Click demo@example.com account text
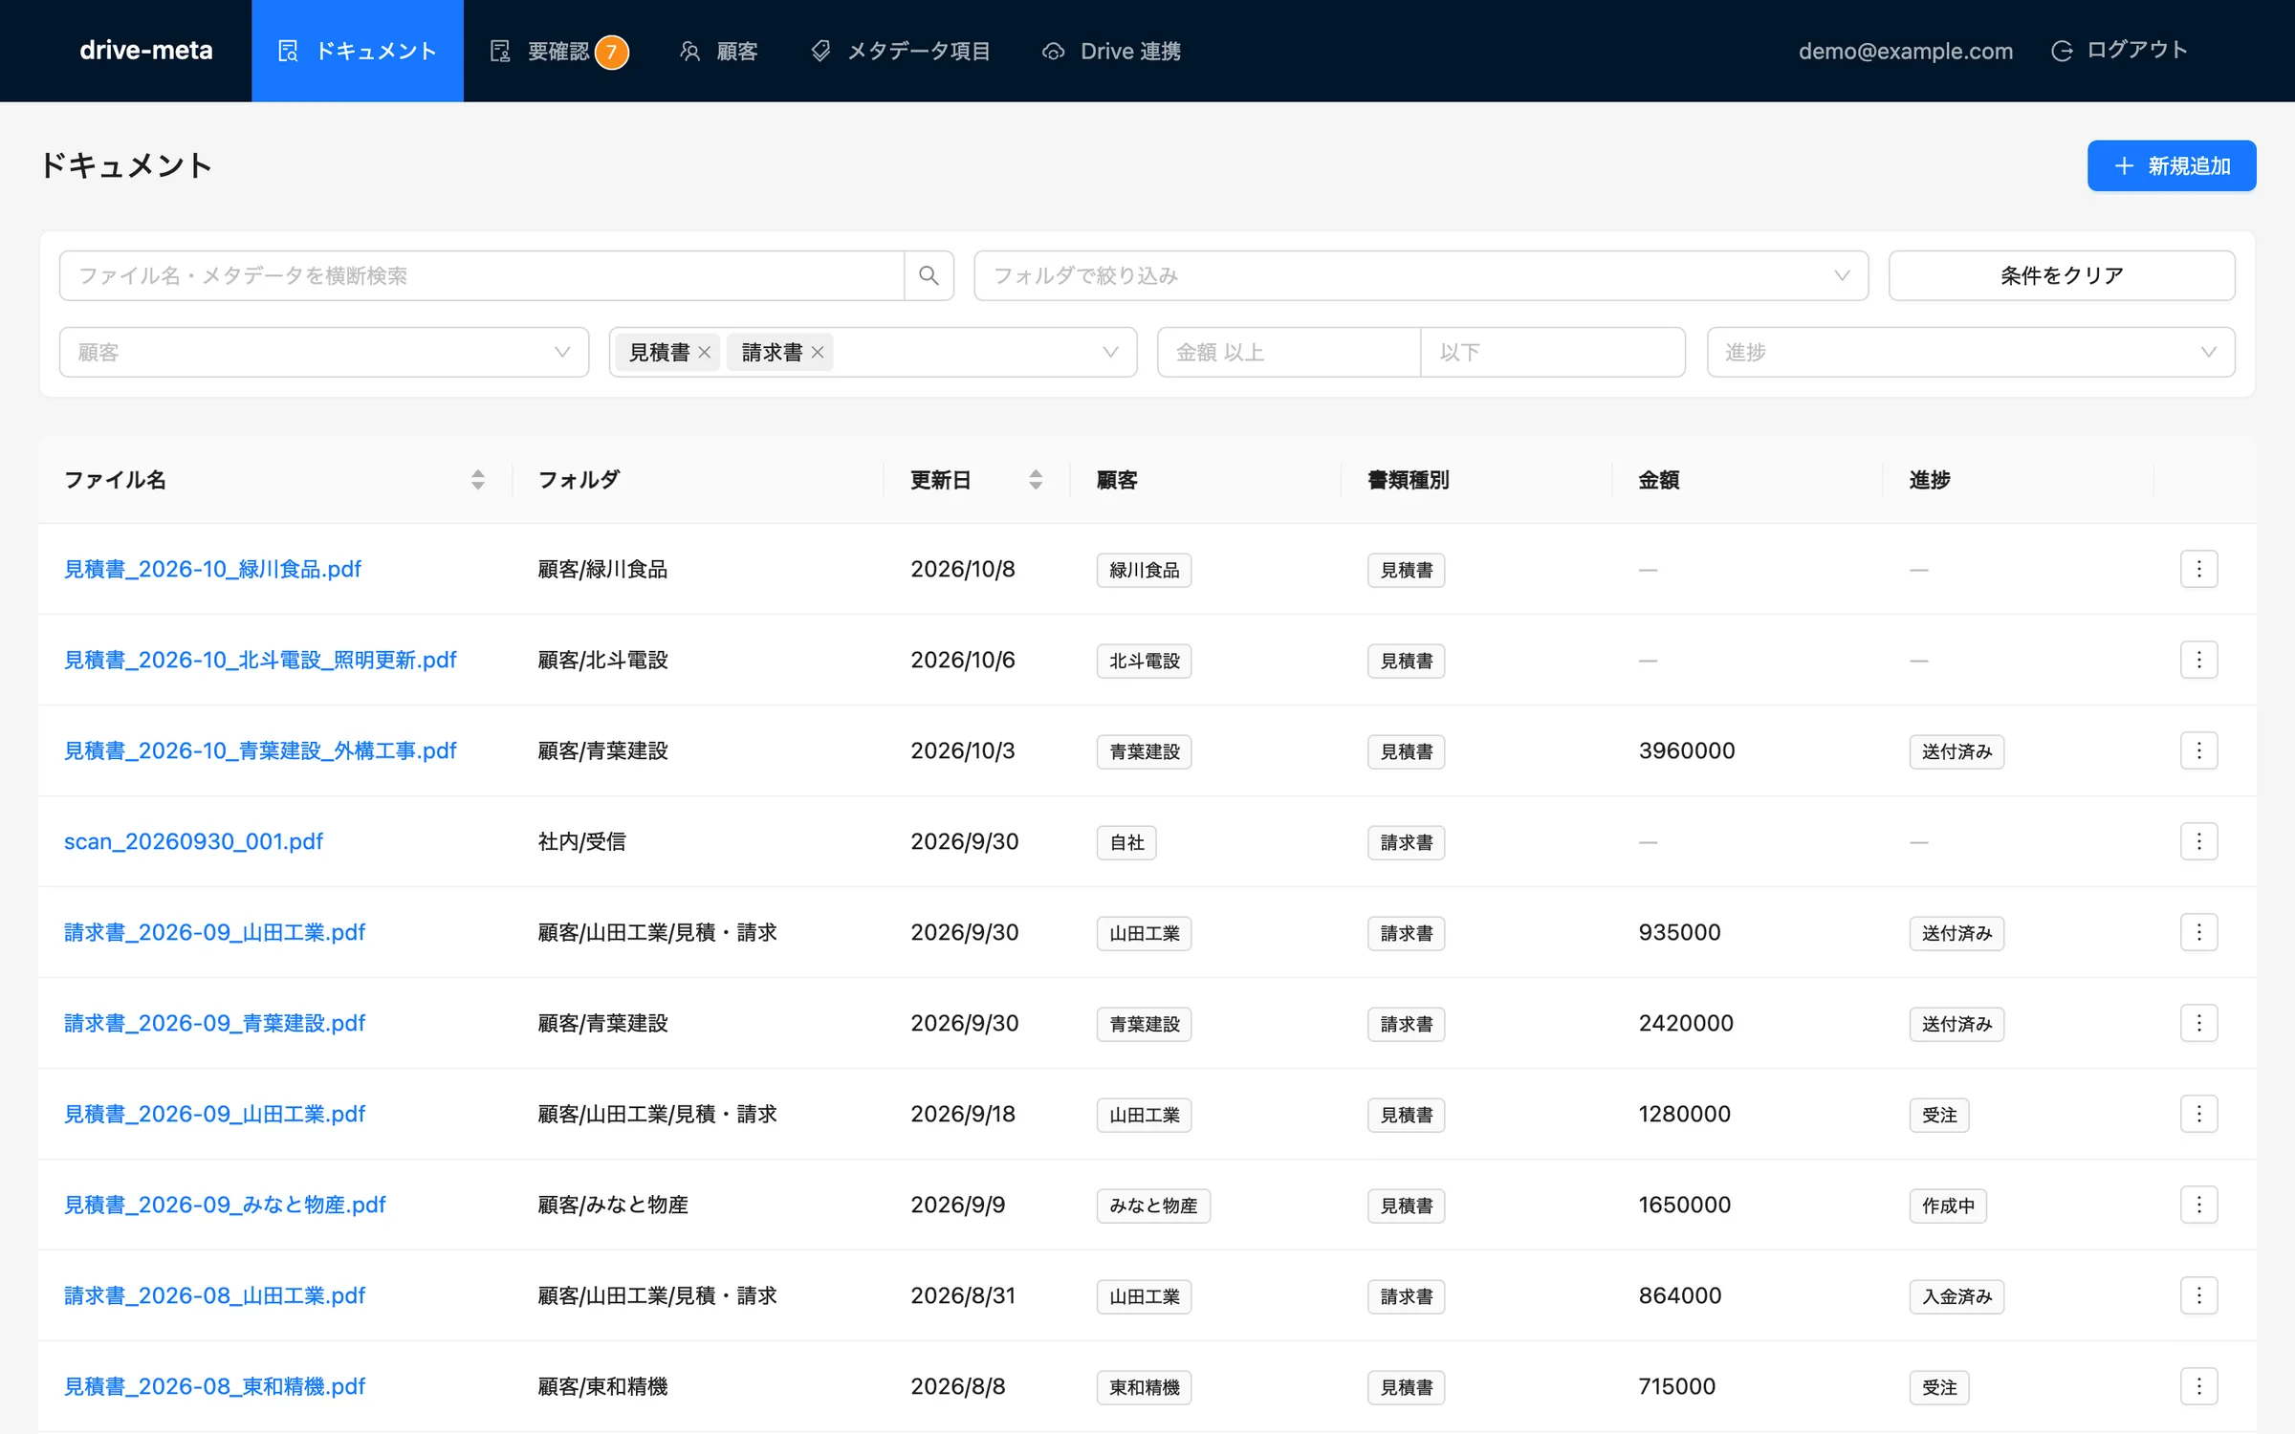 pyautogui.click(x=1905, y=51)
